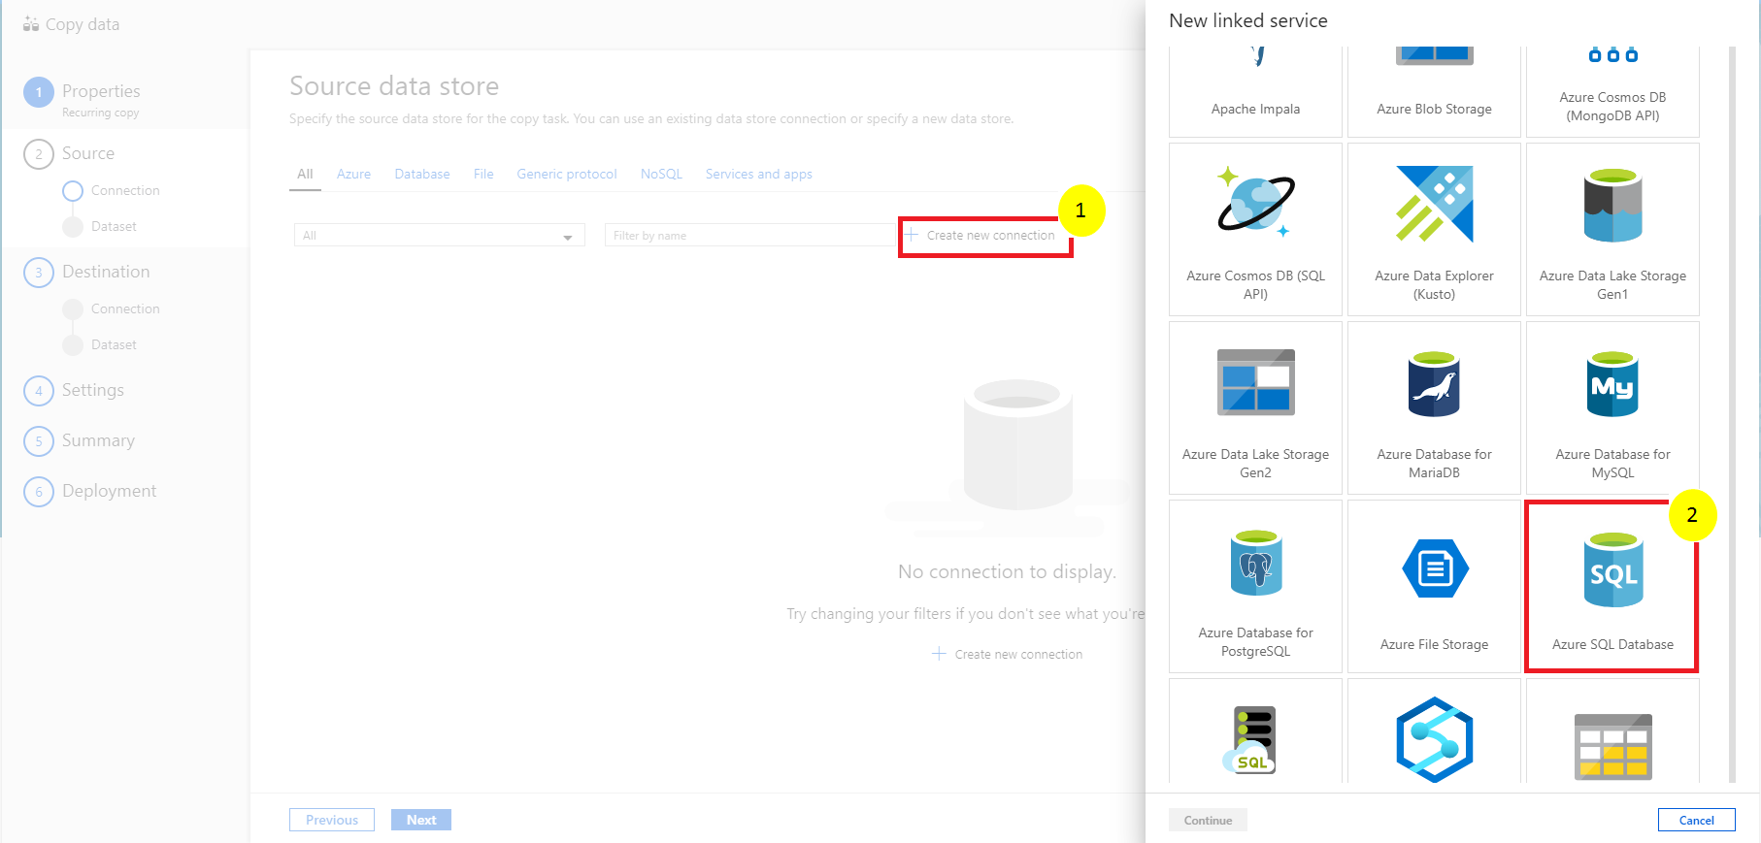Open the All filter dropdown
Viewport: 1761px width, 843px height.
(439, 236)
